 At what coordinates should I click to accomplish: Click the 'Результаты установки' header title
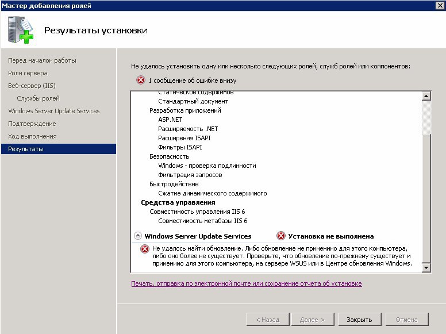click(x=96, y=30)
